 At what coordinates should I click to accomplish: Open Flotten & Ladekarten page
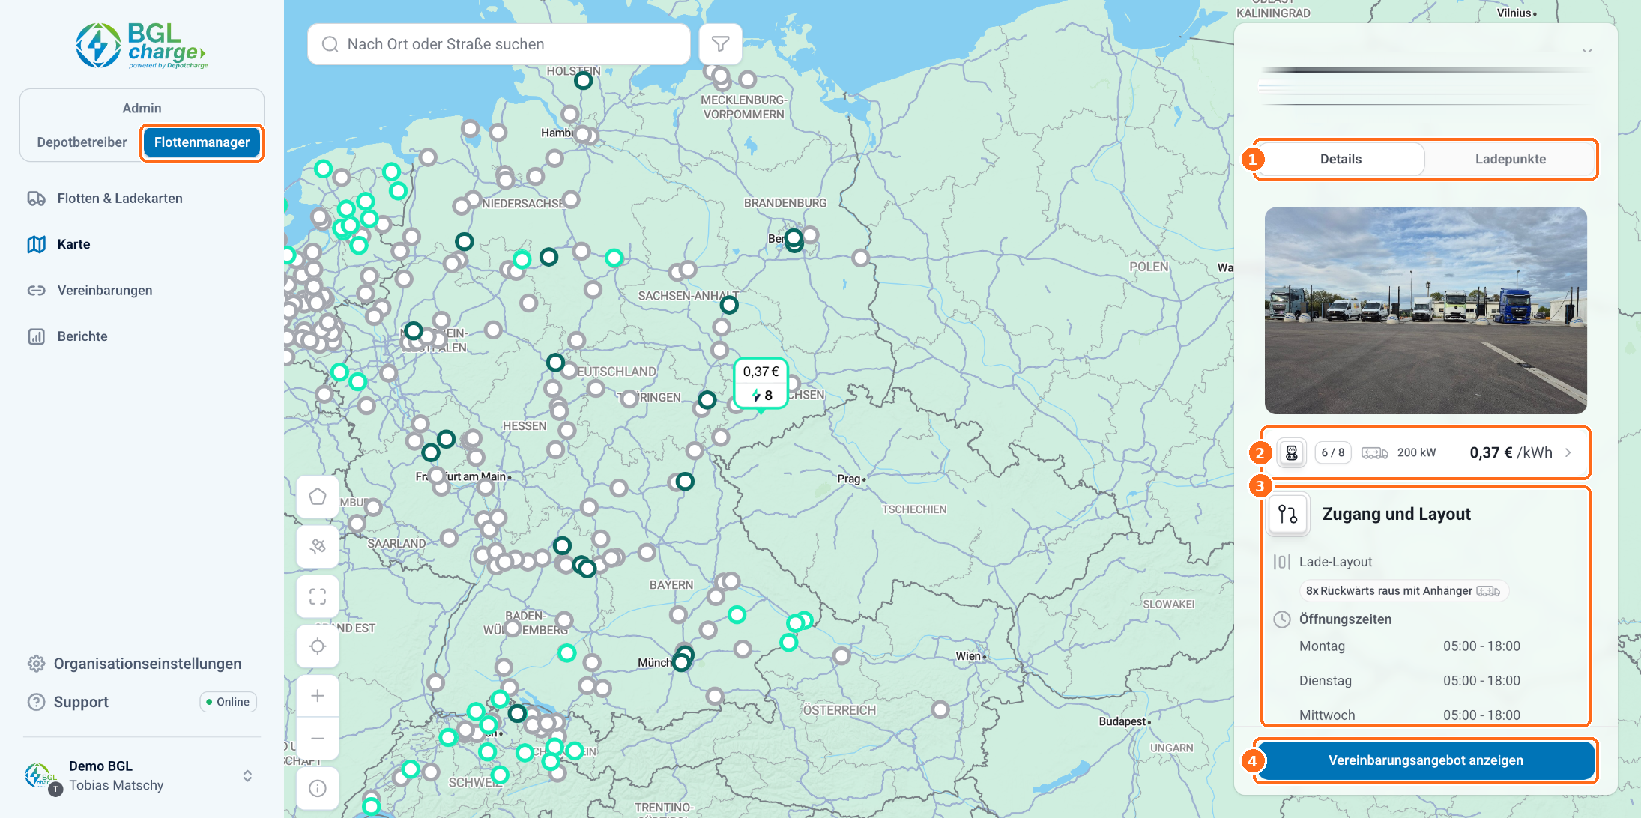click(120, 199)
